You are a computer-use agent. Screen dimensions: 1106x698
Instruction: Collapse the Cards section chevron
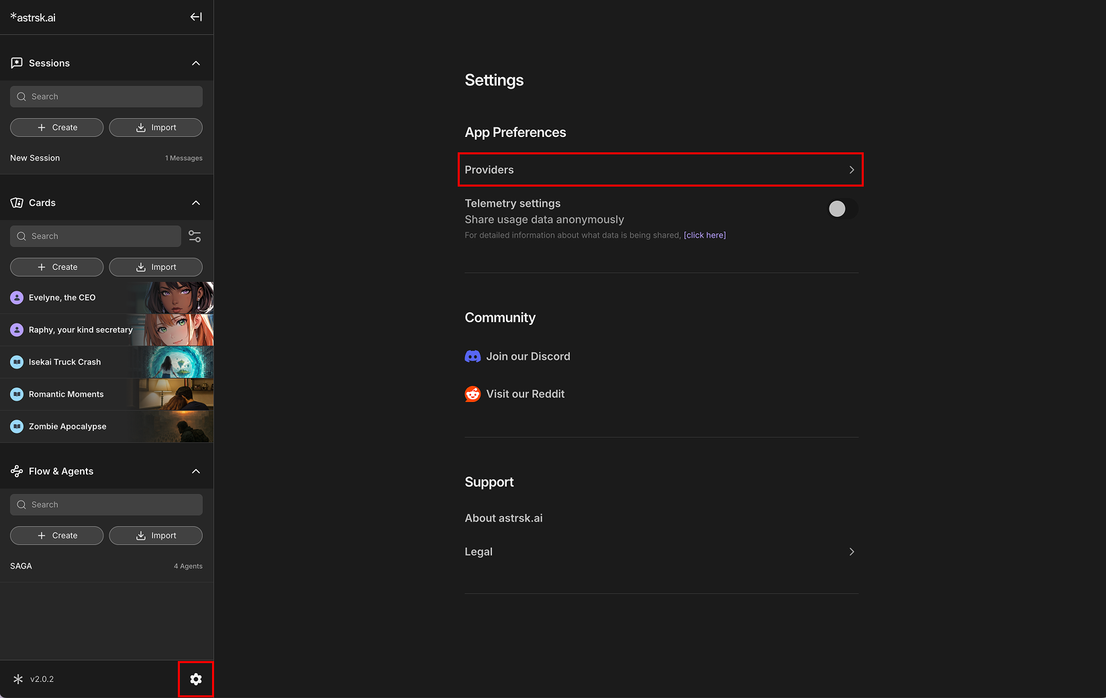[x=196, y=203]
